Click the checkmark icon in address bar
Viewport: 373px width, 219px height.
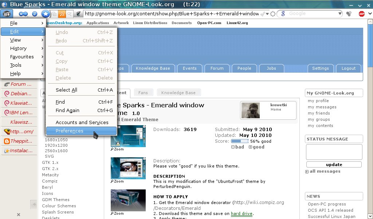(262, 14)
